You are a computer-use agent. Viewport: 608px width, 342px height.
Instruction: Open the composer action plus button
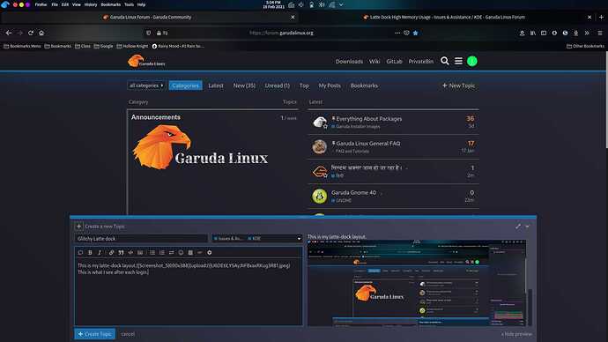tap(78, 226)
